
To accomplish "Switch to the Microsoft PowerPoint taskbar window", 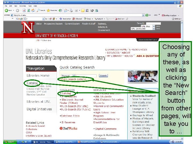I will [x=88, y=142].
